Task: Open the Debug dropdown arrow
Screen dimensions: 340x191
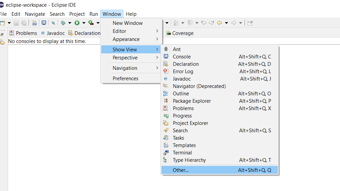Action: (x=70, y=23)
